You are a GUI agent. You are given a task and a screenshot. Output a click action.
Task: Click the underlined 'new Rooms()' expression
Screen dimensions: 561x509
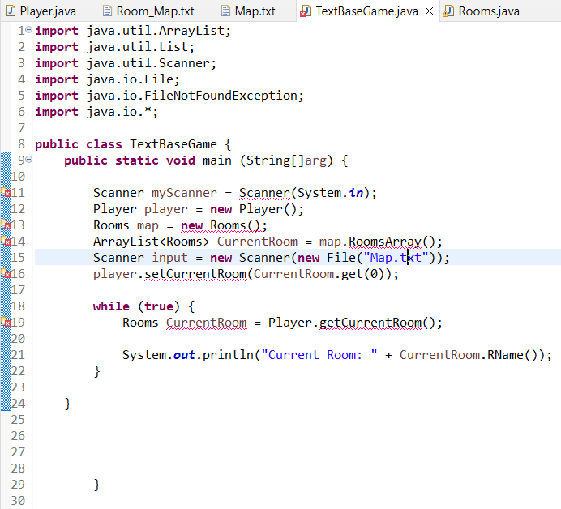tap(221, 225)
